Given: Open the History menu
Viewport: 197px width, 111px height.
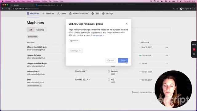Looking at the screenshot, I should click(29, 1).
